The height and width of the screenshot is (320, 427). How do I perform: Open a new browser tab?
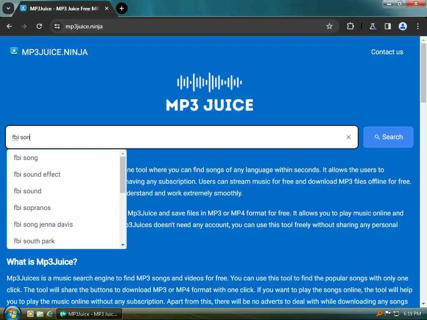tap(122, 8)
